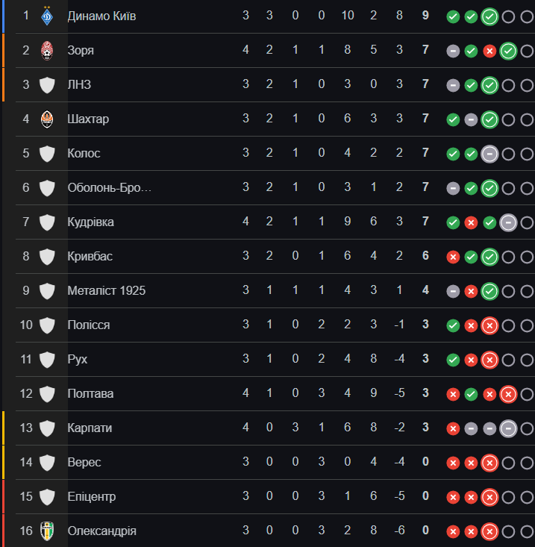Click the Олександрія club logo
Image resolution: width=535 pixels, height=547 pixels.
(x=47, y=531)
